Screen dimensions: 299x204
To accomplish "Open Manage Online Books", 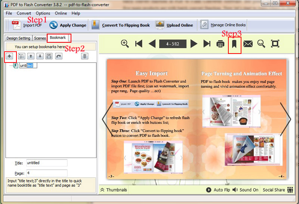I will pyautogui.click(x=223, y=25).
